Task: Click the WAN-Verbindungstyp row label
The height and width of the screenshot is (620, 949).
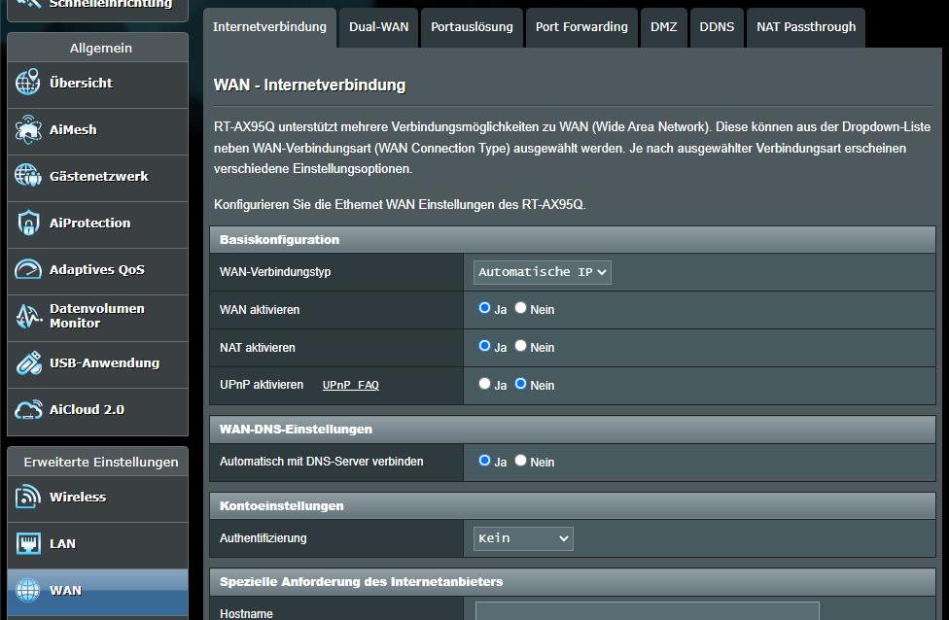Action: coord(275,272)
